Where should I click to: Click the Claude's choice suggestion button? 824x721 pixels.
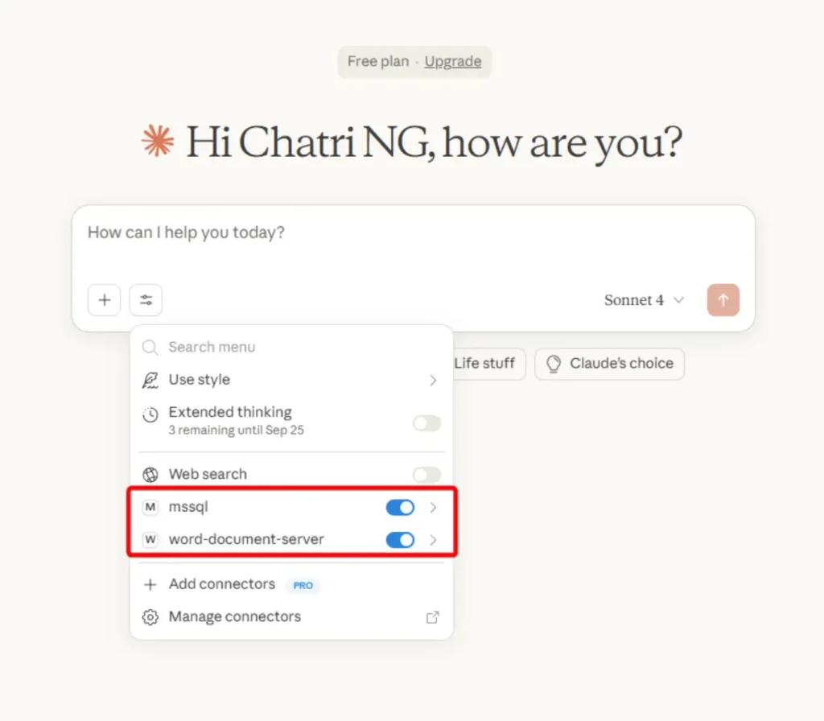coord(609,364)
